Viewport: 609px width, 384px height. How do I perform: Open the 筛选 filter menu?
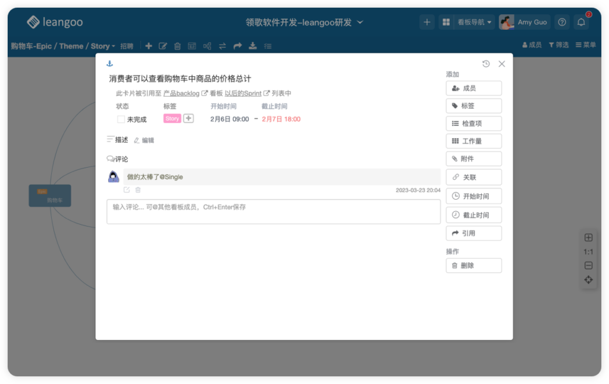click(558, 46)
